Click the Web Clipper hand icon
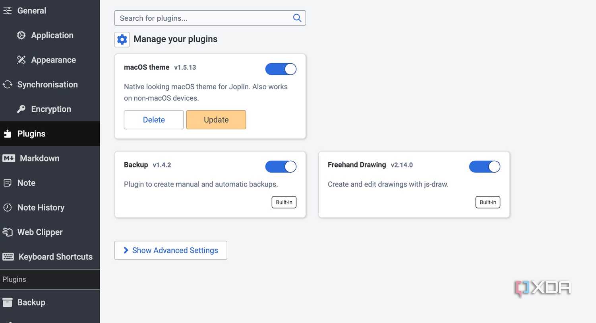 pos(7,232)
